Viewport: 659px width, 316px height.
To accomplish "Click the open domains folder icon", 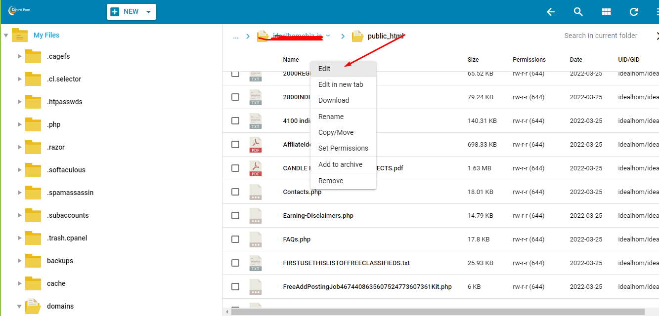I will point(33,306).
